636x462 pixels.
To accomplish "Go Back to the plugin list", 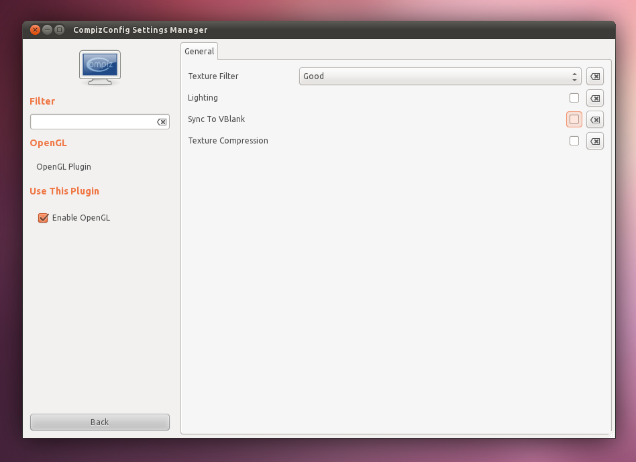I will coord(100,422).
